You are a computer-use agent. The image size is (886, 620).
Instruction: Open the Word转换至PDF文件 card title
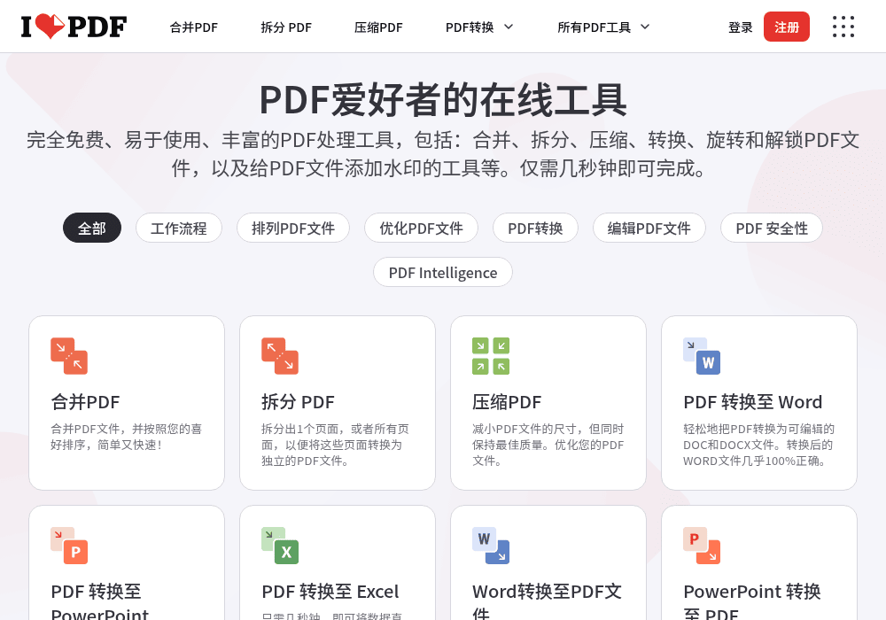pyautogui.click(x=547, y=601)
